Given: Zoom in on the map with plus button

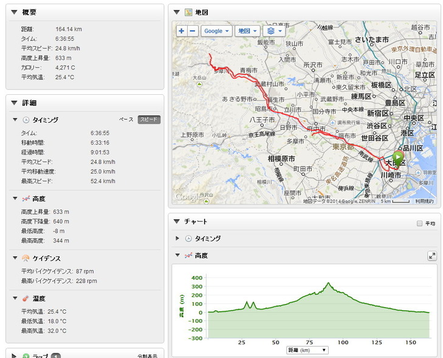Looking at the screenshot, I should [x=182, y=31].
